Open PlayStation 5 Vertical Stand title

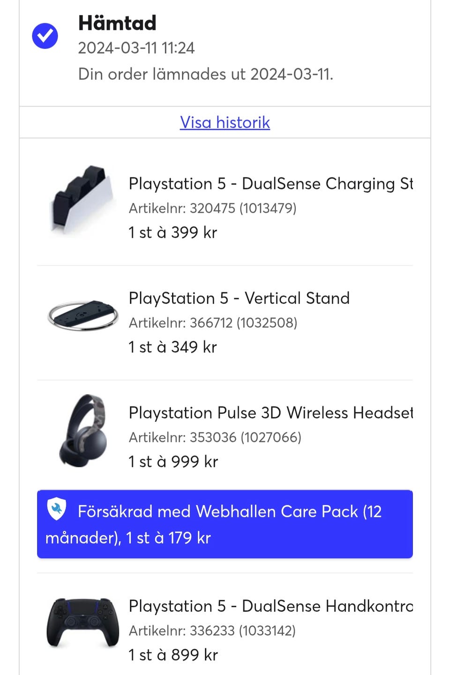coord(239,298)
